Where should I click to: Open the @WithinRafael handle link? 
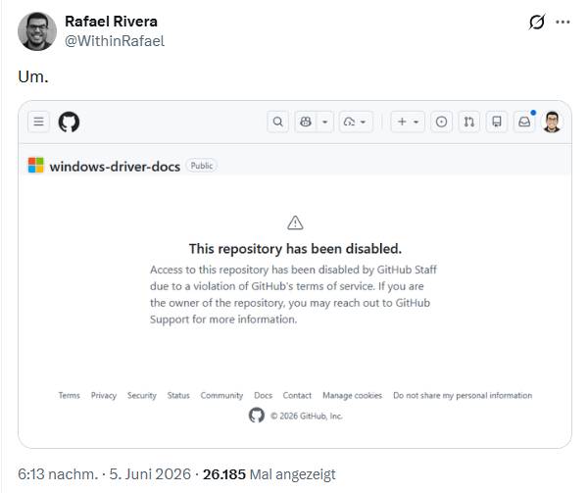pos(115,41)
